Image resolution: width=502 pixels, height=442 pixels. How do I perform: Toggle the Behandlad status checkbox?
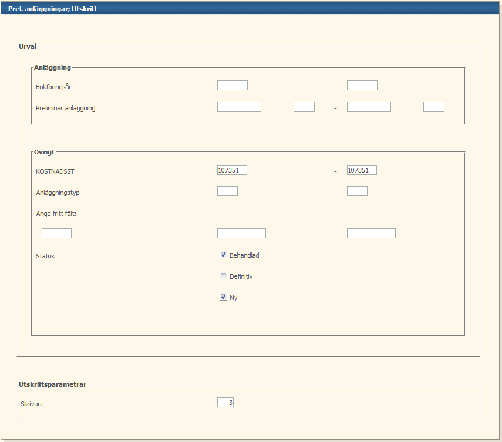point(223,255)
